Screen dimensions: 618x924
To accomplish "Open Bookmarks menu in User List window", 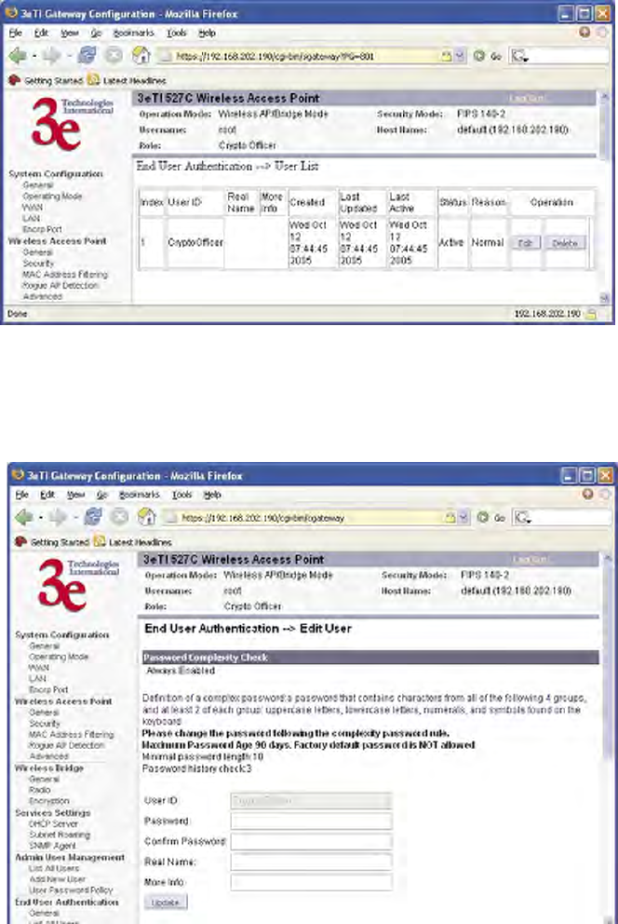I will coord(134,33).
